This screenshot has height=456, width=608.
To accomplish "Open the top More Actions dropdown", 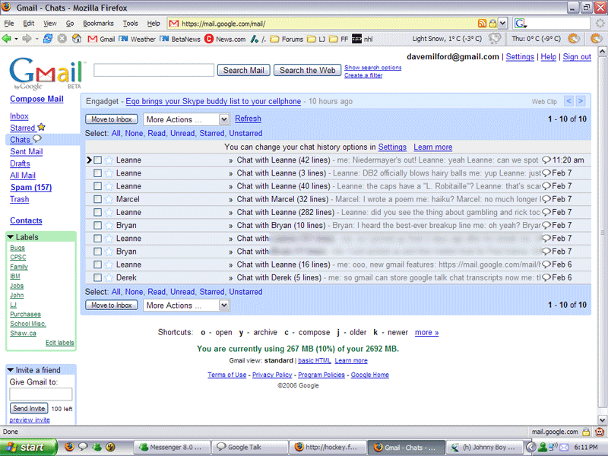I will 186,119.
